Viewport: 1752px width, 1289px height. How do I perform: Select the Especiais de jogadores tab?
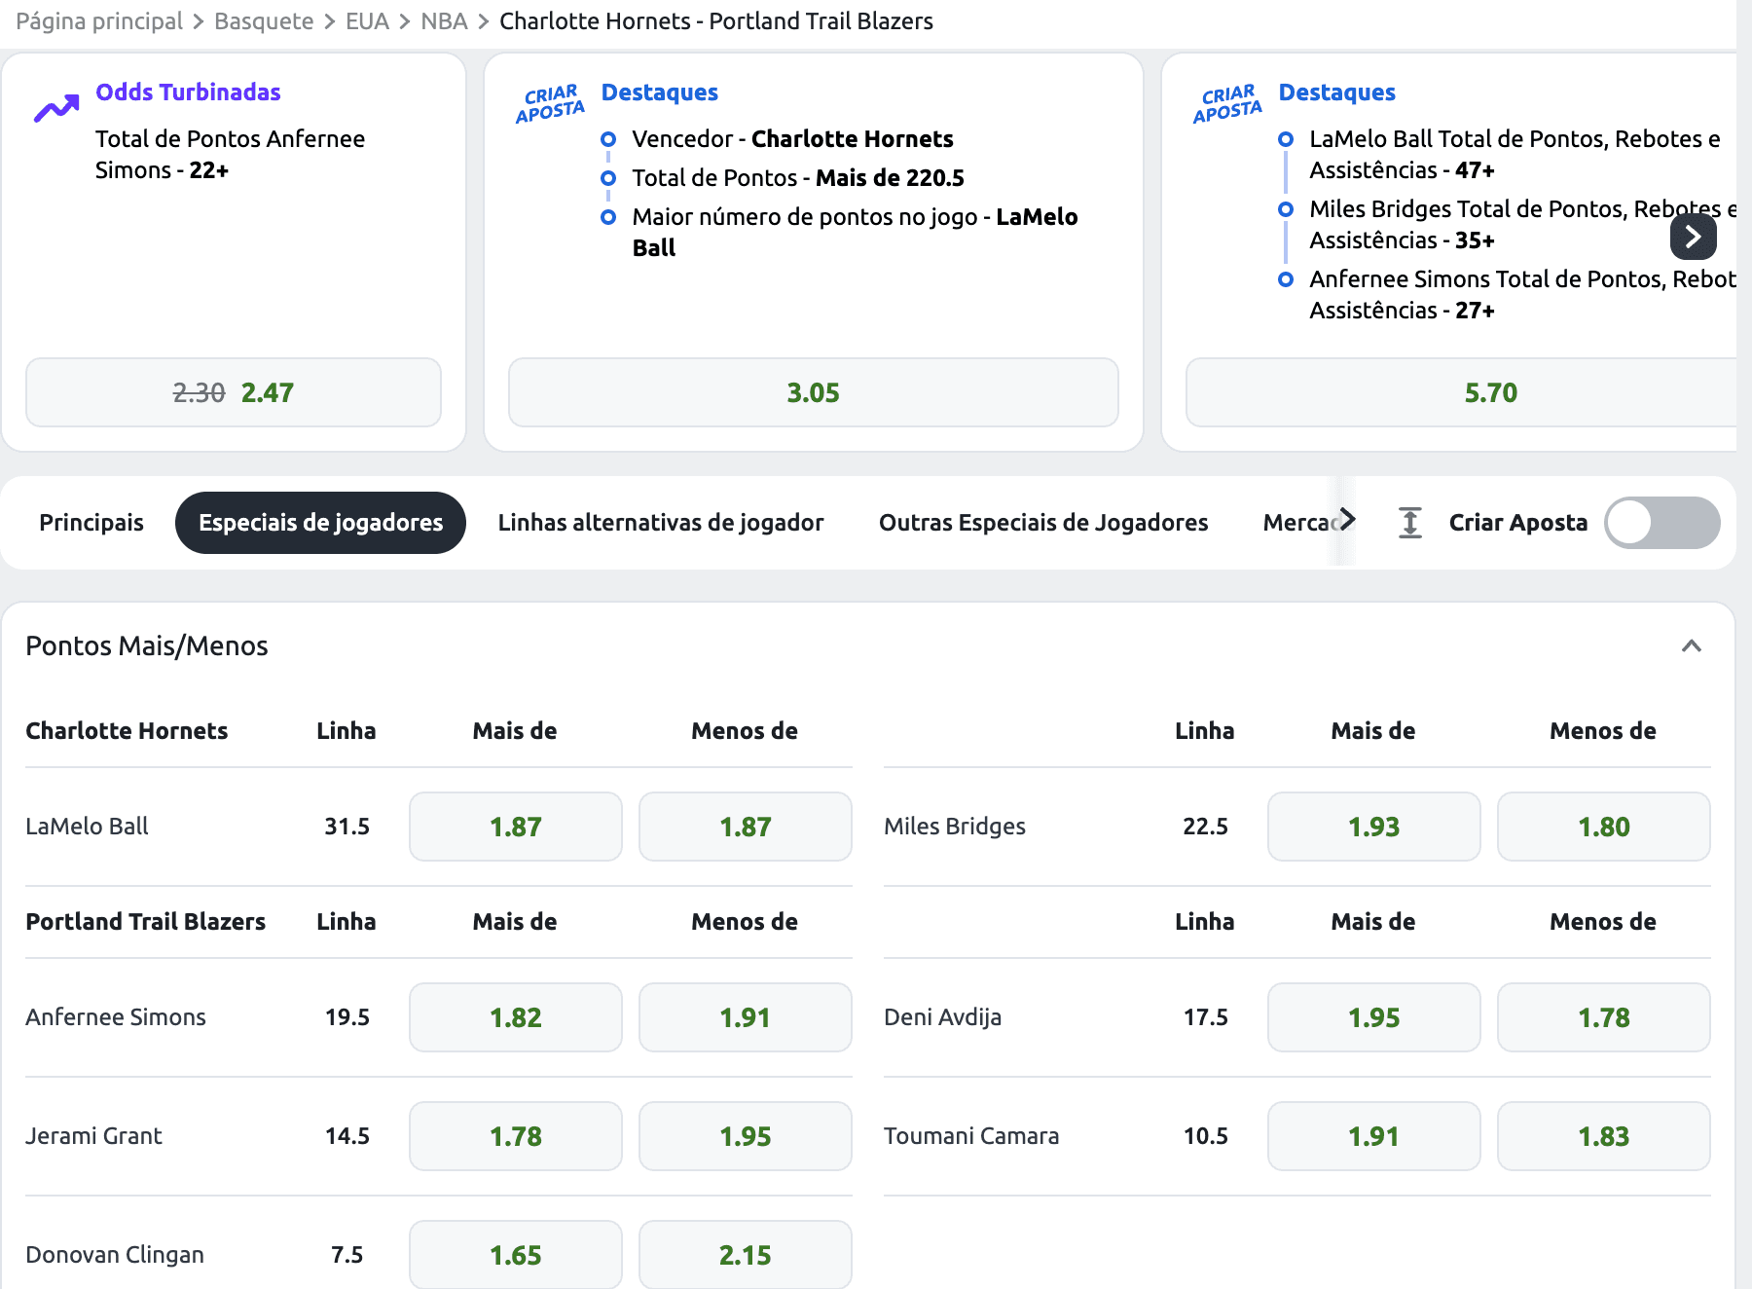(320, 523)
